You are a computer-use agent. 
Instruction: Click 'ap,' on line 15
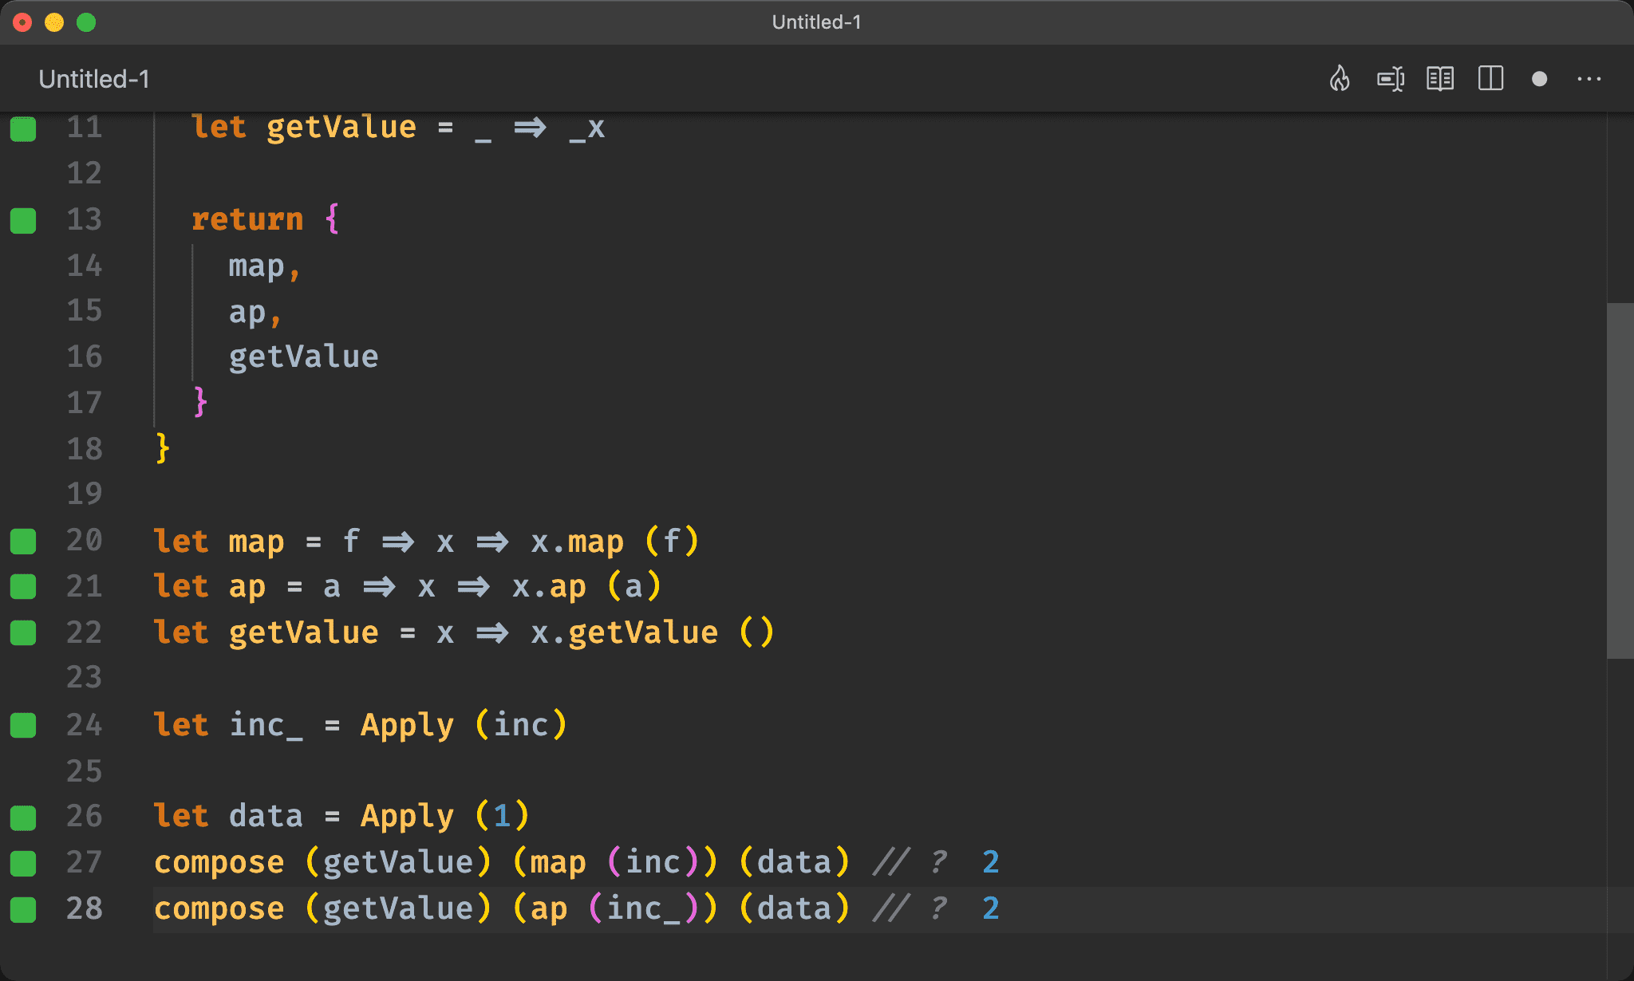255,313
